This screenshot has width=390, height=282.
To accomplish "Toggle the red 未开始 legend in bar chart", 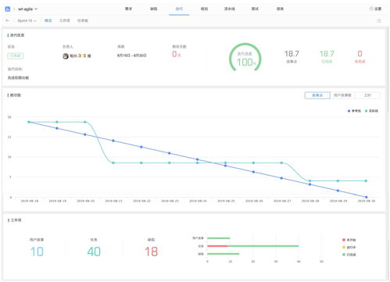I will click(x=349, y=240).
